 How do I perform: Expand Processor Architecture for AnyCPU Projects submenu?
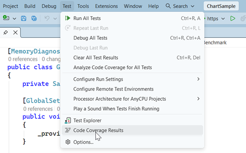tap(198, 99)
